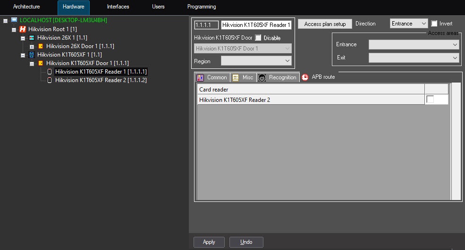The height and width of the screenshot is (250, 465).
Task: Open the Programming tab
Action: pos(202,7)
